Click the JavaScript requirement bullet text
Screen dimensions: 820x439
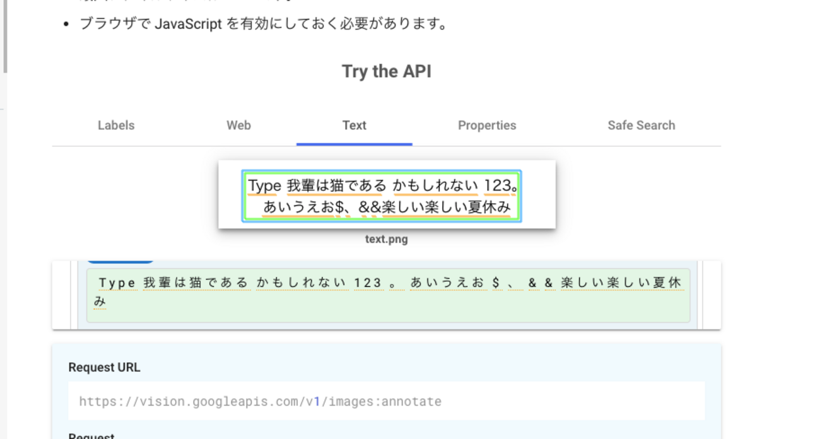coord(264,25)
